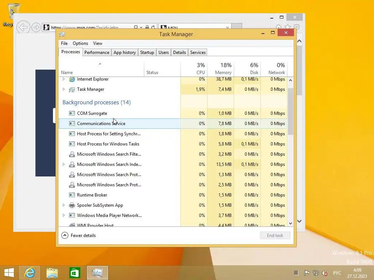Click the Runtime Broker process icon
Image resolution: width=374 pixels, height=280 pixels.
click(72, 195)
